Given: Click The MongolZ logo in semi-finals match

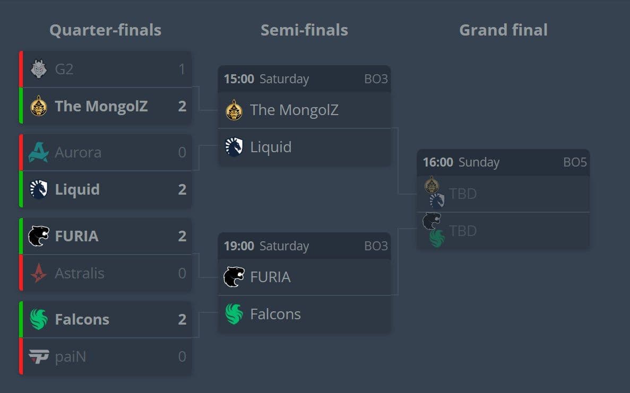Looking at the screenshot, I should 234,110.
